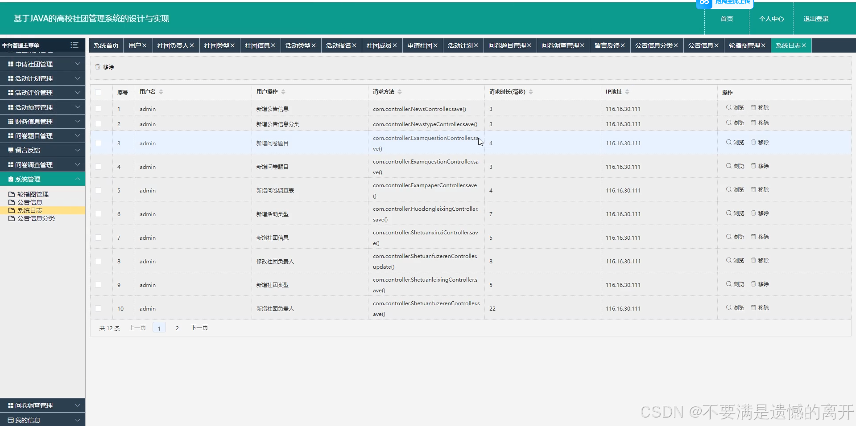This screenshot has height=426, width=856.
Task: Click the 移除 trash icon in row 2
Action: [x=753, y=123]
